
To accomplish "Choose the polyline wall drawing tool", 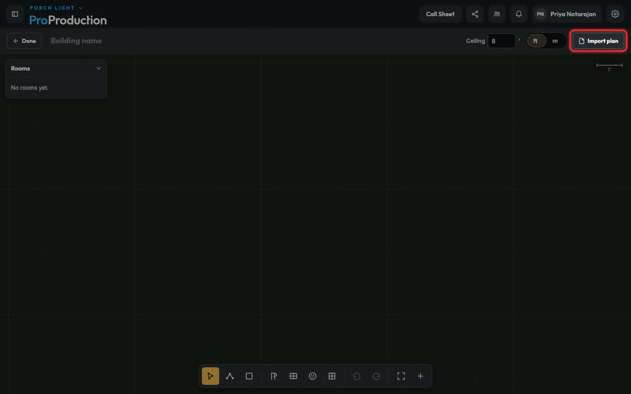I will 230,376.
